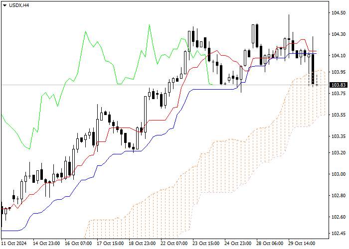Select the 102.45 price scale label
The height and width of the screenshot is (249, 349).
point(339,233)
